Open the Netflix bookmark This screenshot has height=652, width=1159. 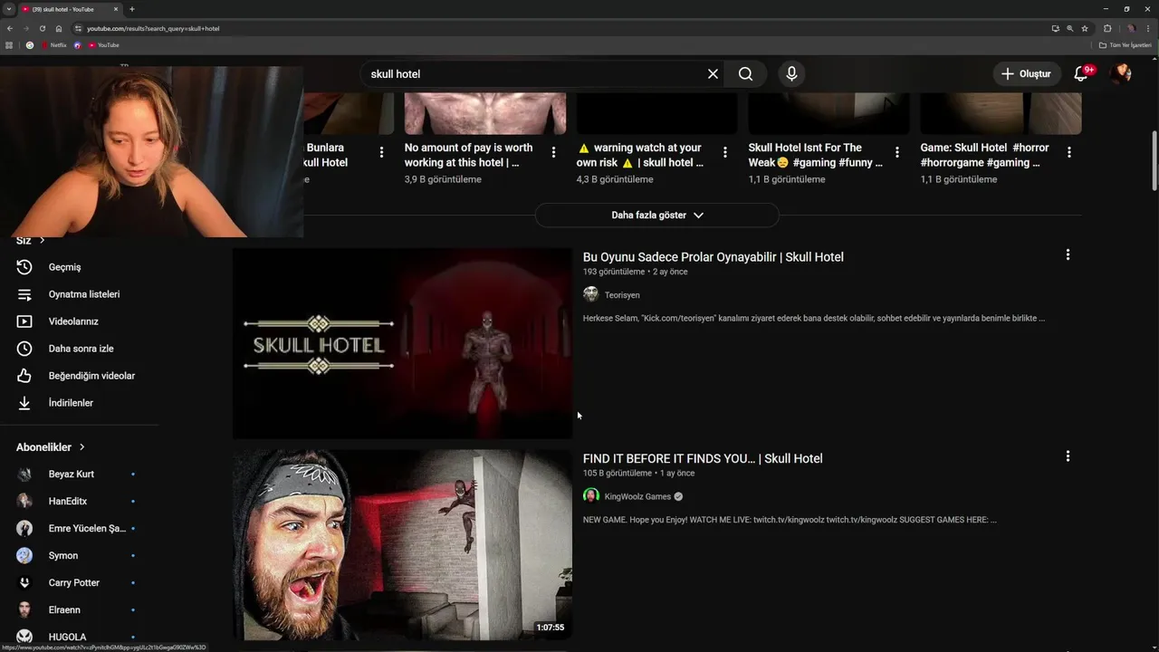(54, 44)
